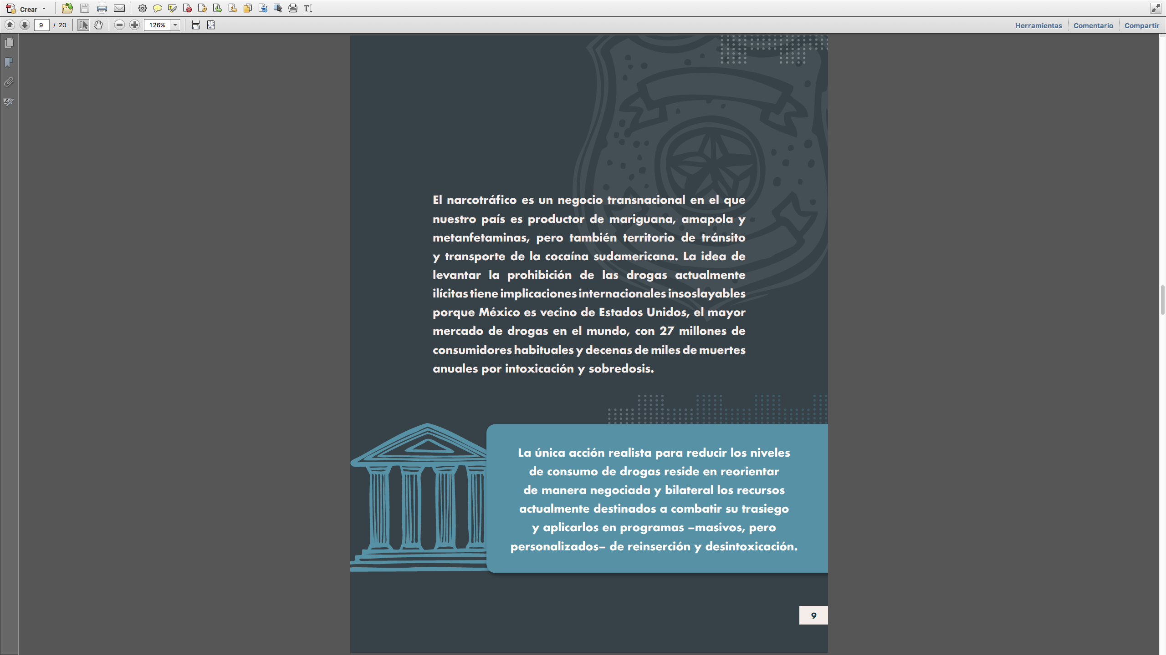The height and width of the screenshot is (655, 1166).
Task: Go to the next page arrow
Action: tap(25, 25)
